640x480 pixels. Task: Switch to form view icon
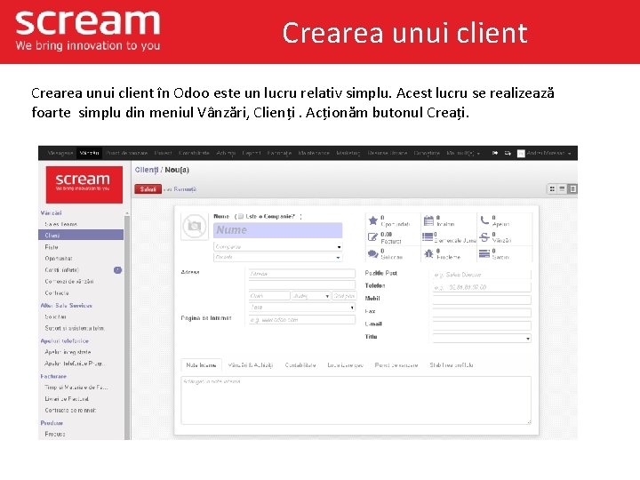coord(572,189)
